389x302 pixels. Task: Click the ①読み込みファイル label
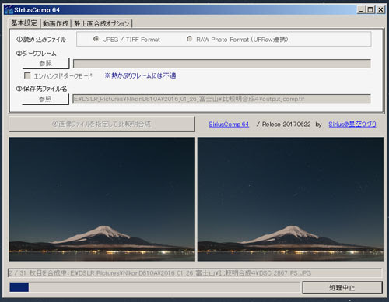point(41,40)
